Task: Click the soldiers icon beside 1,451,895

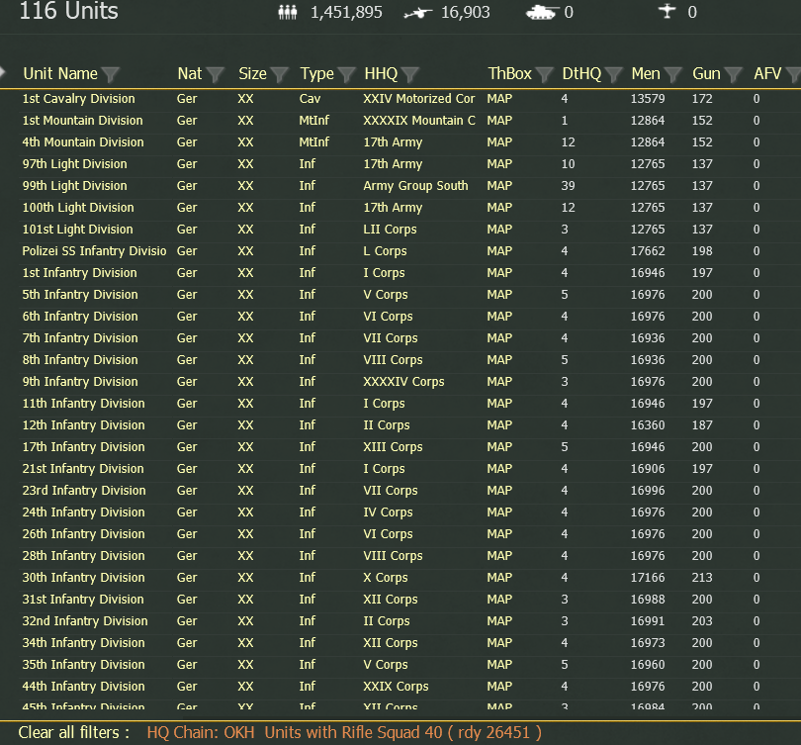Action: click(288, 12)
